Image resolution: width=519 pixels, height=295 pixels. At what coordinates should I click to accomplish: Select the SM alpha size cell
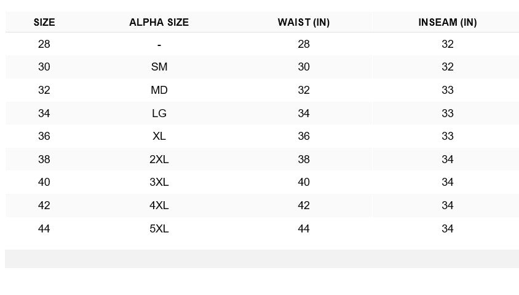159,67
